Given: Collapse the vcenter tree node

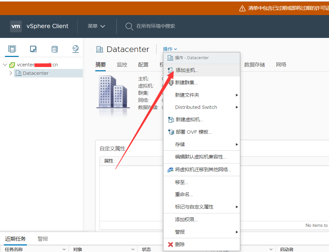Looking at the screenshot, I should (x=5, y=65).
